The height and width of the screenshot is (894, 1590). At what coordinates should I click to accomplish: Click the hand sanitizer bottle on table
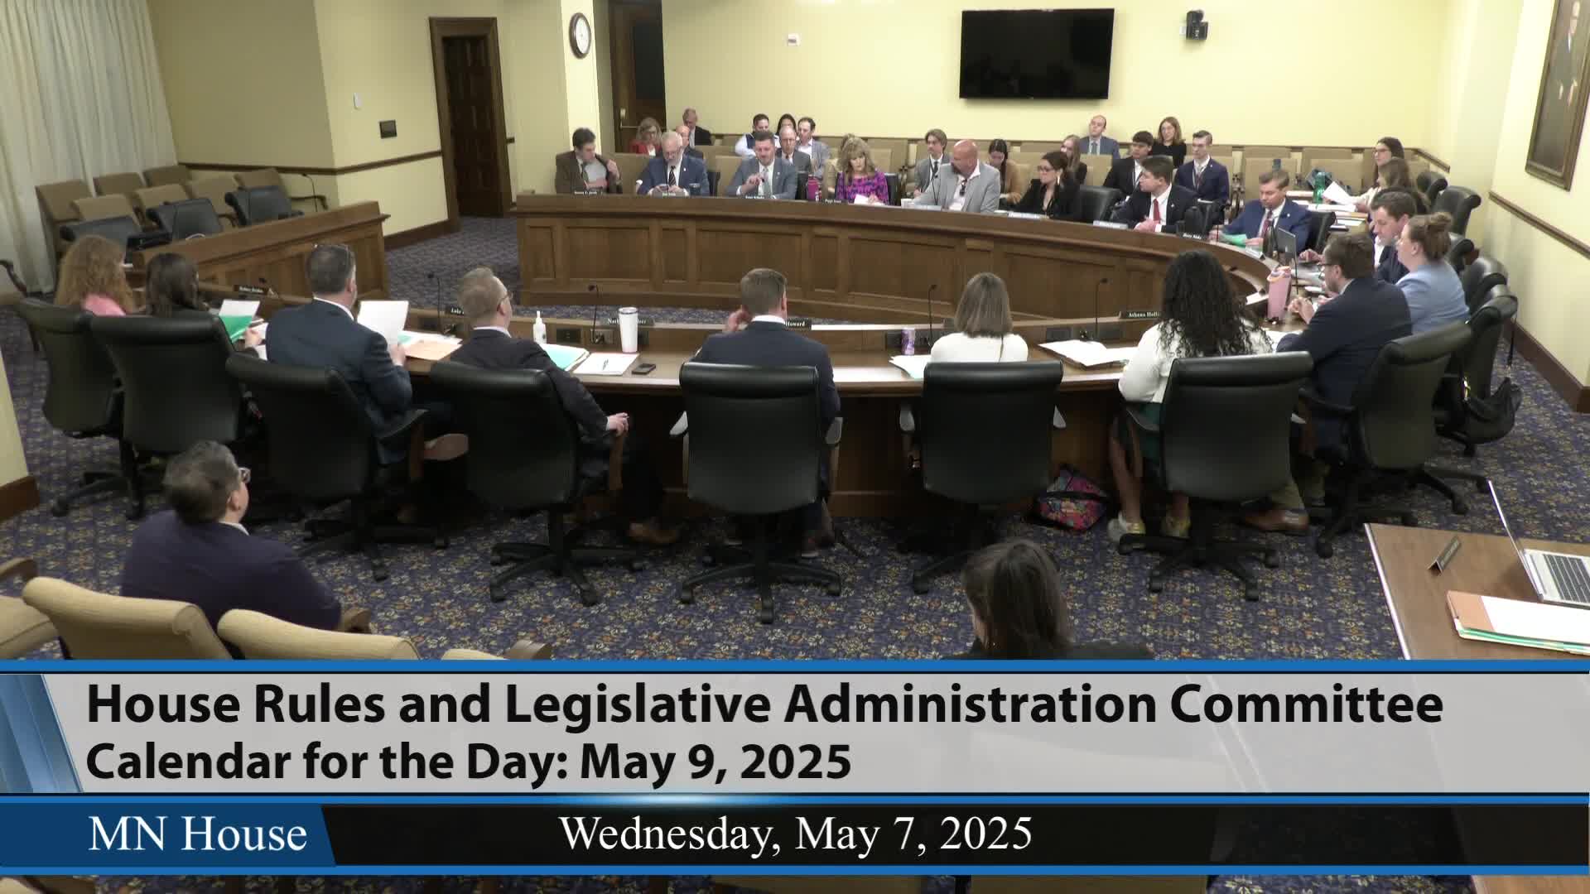(x=540, y=329)
